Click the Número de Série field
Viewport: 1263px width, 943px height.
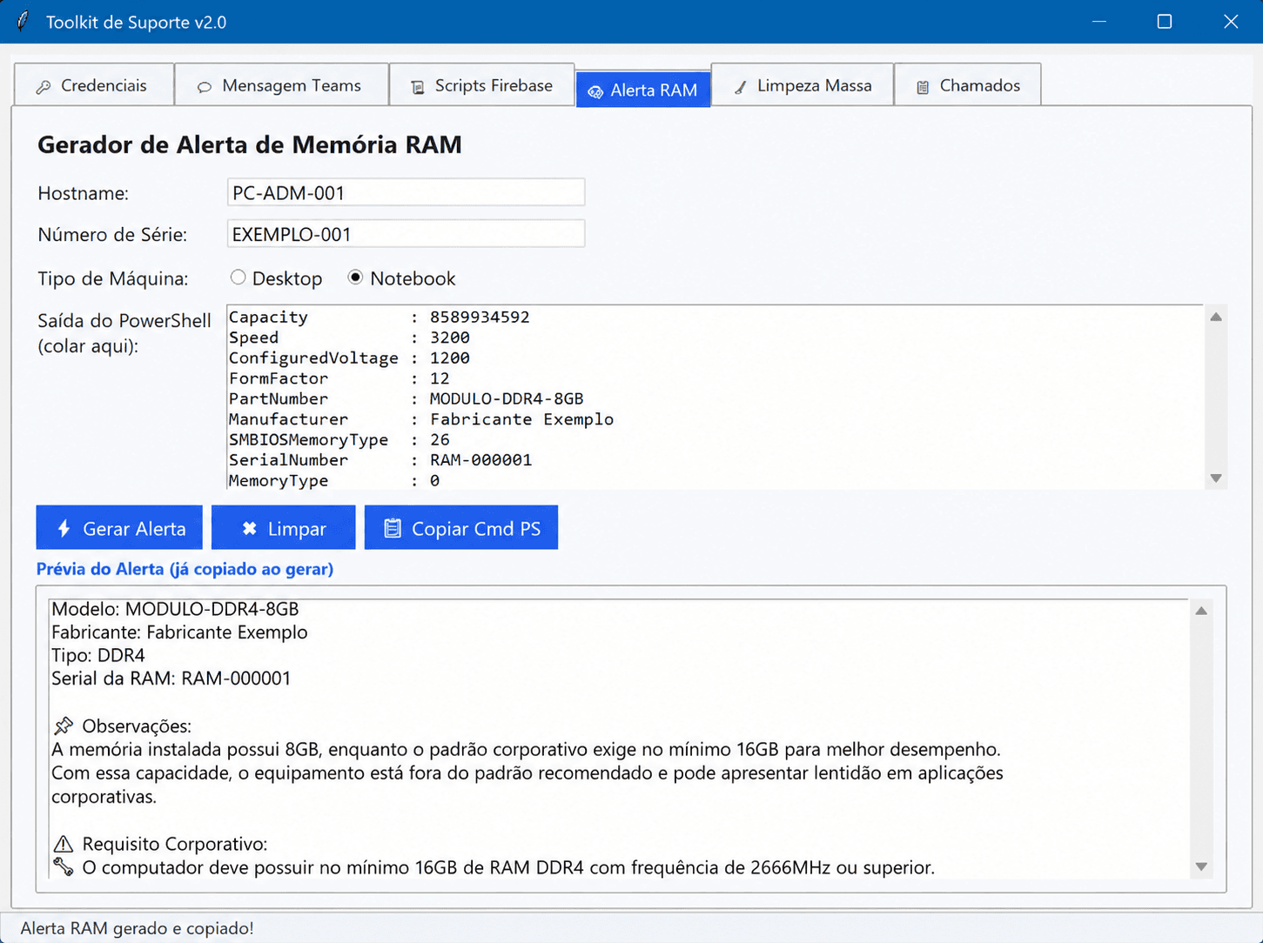pyautogui.click(x=406, y=234)
